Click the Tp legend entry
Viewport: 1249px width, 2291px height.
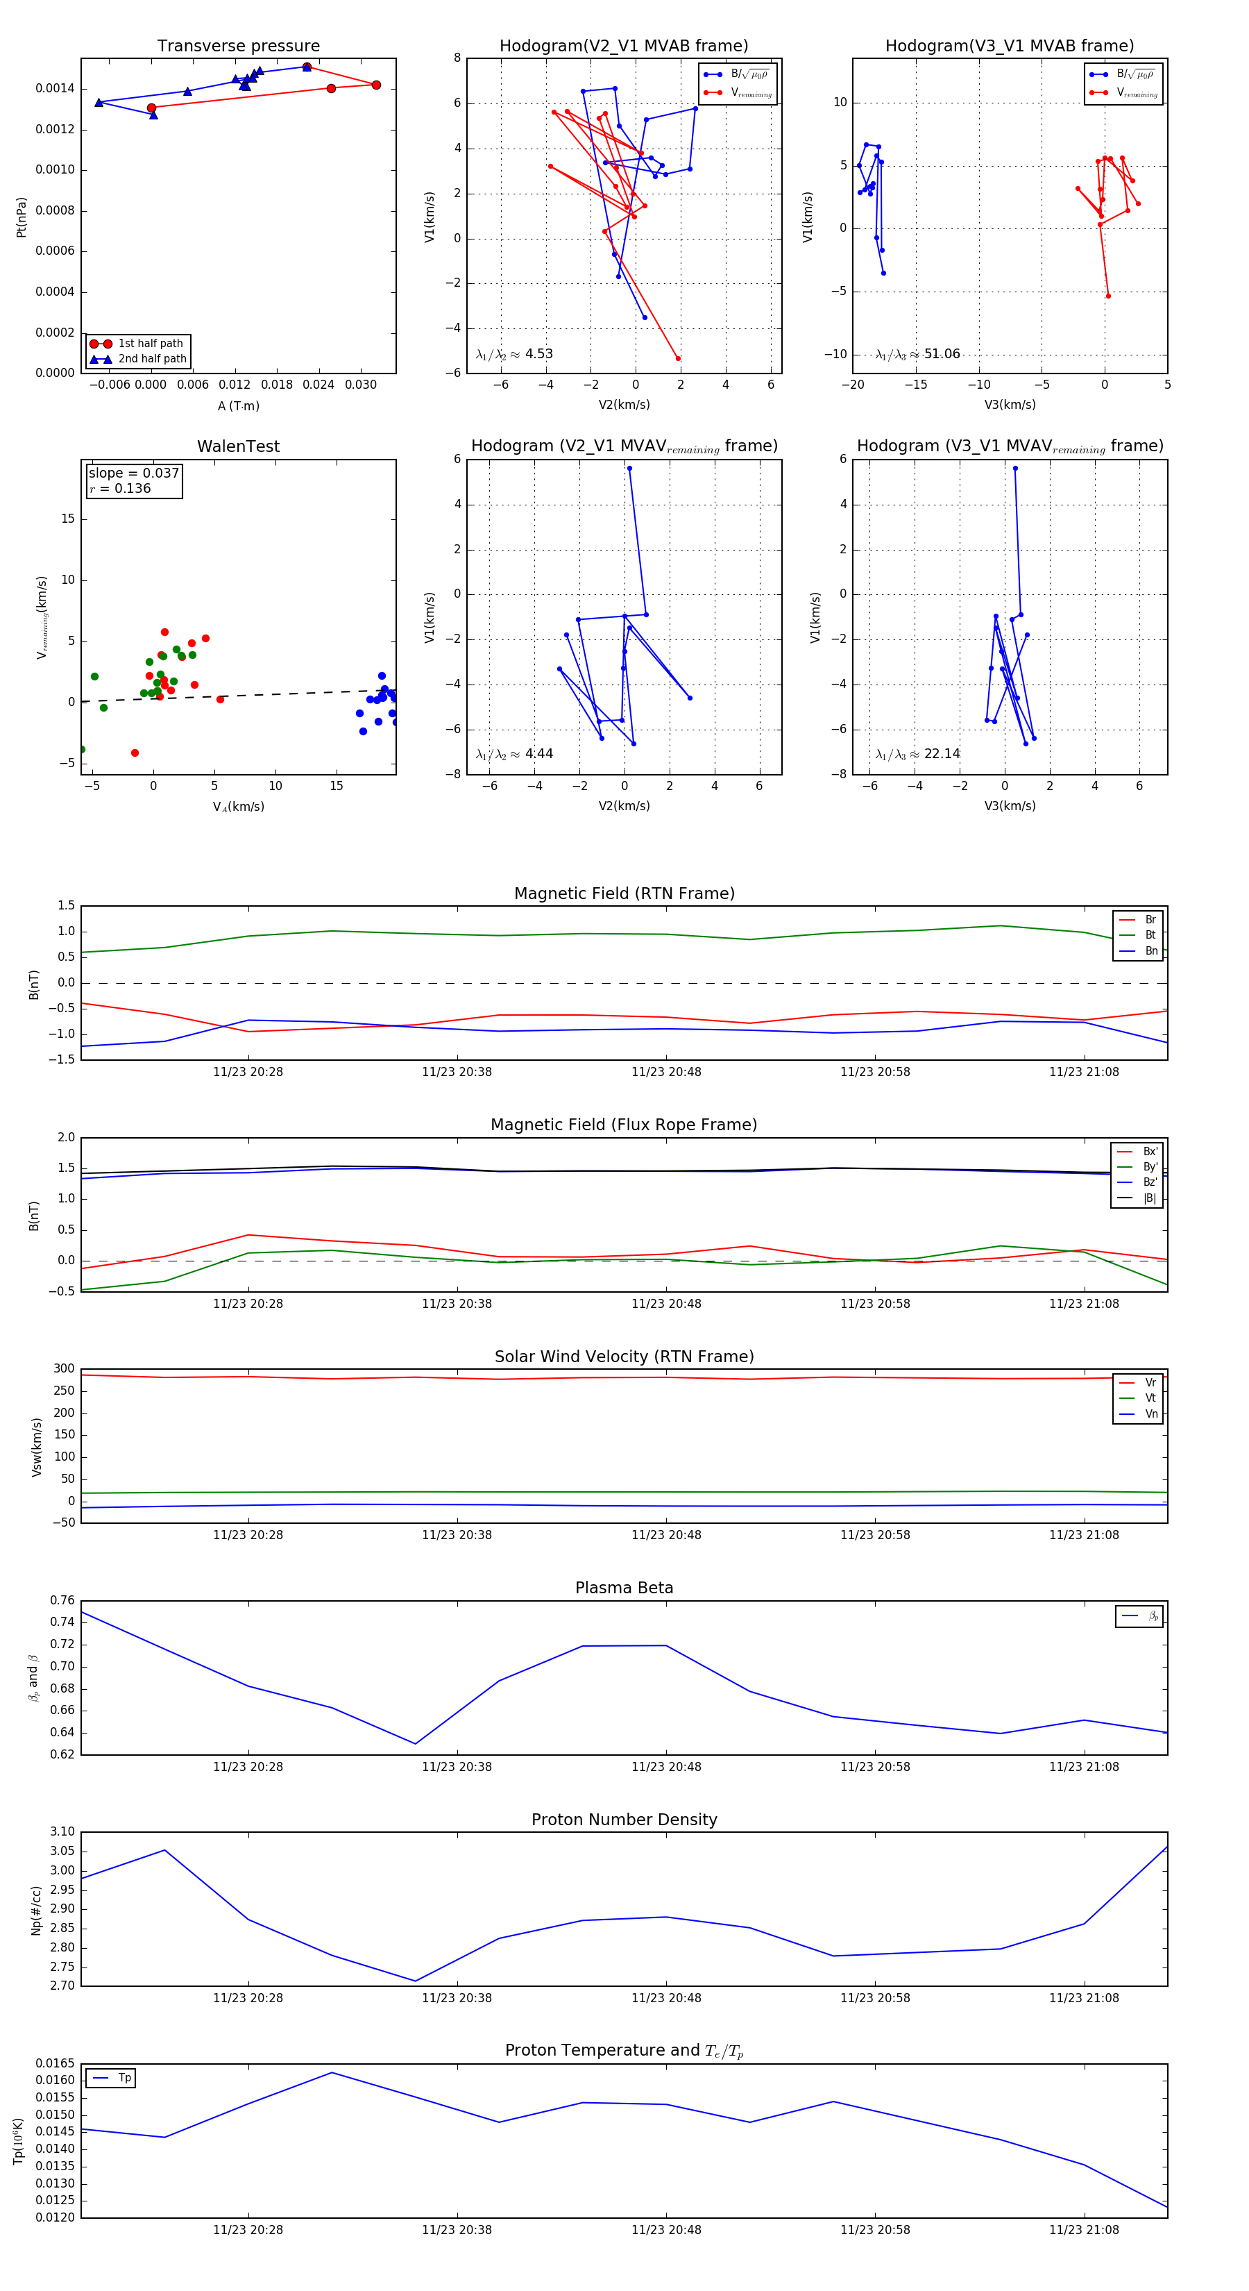pyautogui.click(x=111, y=2078)
